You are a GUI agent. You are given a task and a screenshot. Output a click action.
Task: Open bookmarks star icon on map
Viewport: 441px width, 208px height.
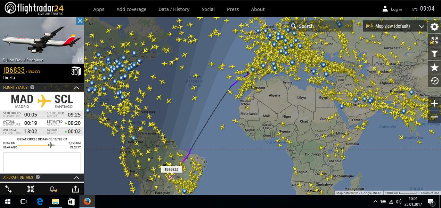tap(434, 67)
